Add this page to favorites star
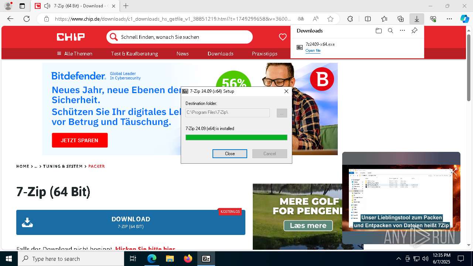This screenshot has height=266, width=473. point(330,19)
